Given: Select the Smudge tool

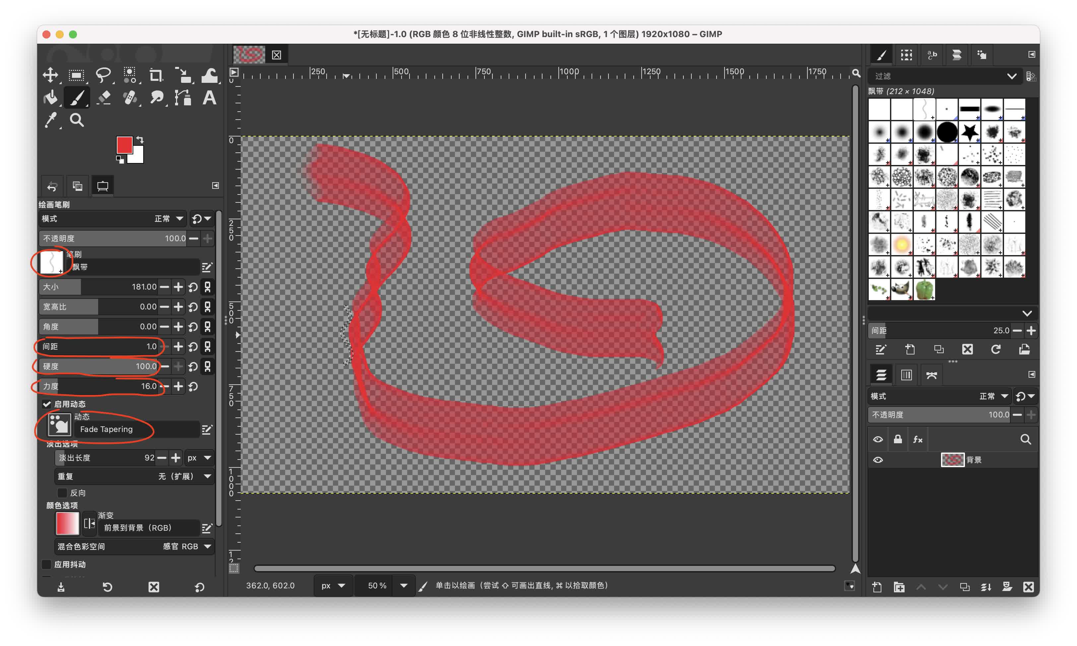Looking at the screenshot, I should point(157,97).
